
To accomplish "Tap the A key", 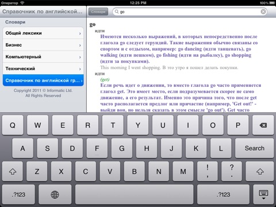I will coord(22,148).
